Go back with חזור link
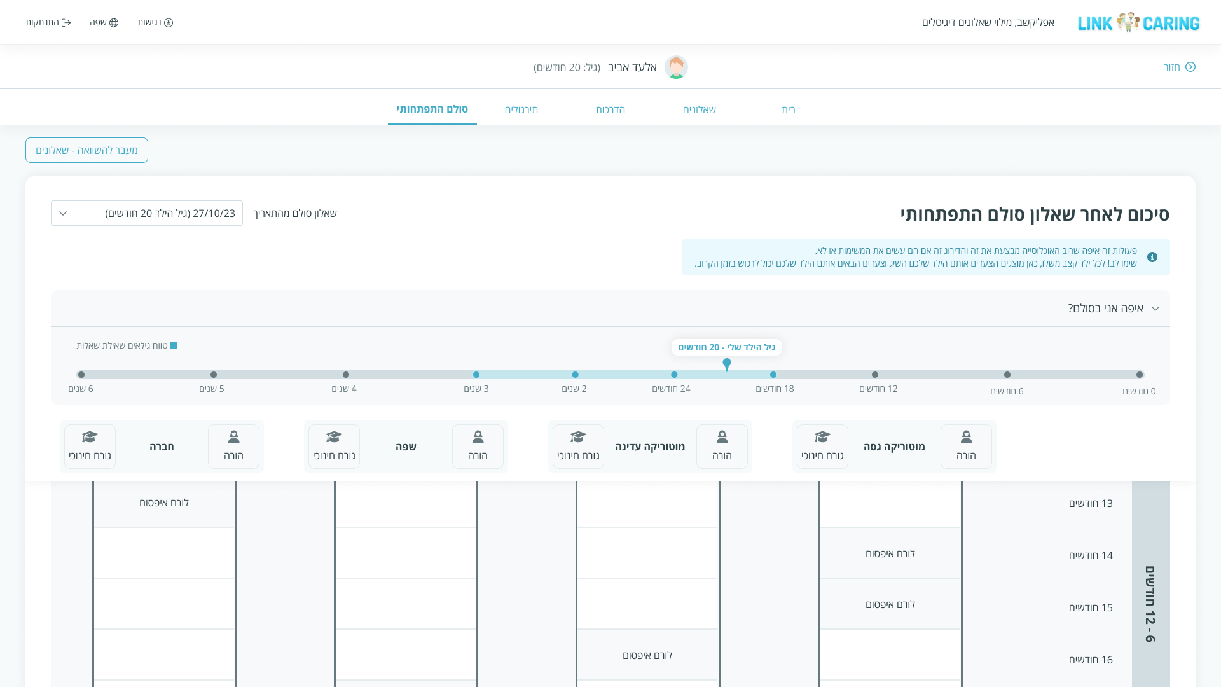This screenshot has height=687, width=1221. [x=1180, y=67]
